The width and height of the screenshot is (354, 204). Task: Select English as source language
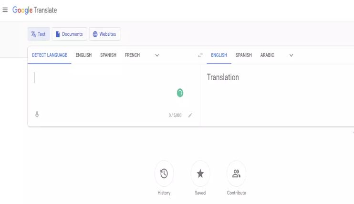[x=83, y=55]
